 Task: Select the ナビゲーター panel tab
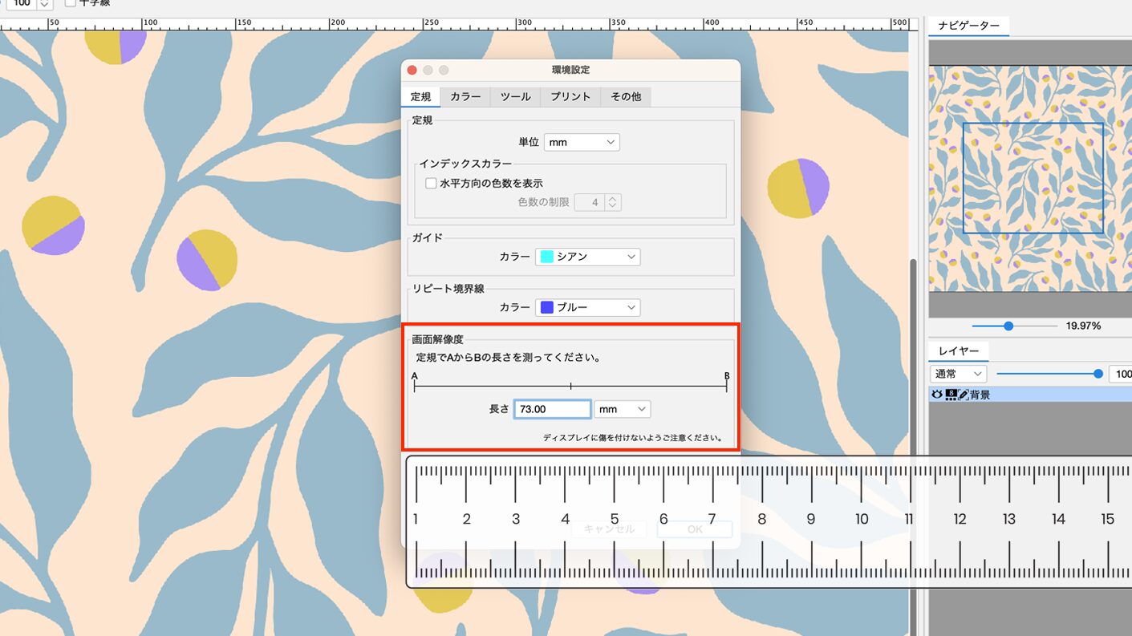click(968, 26)
